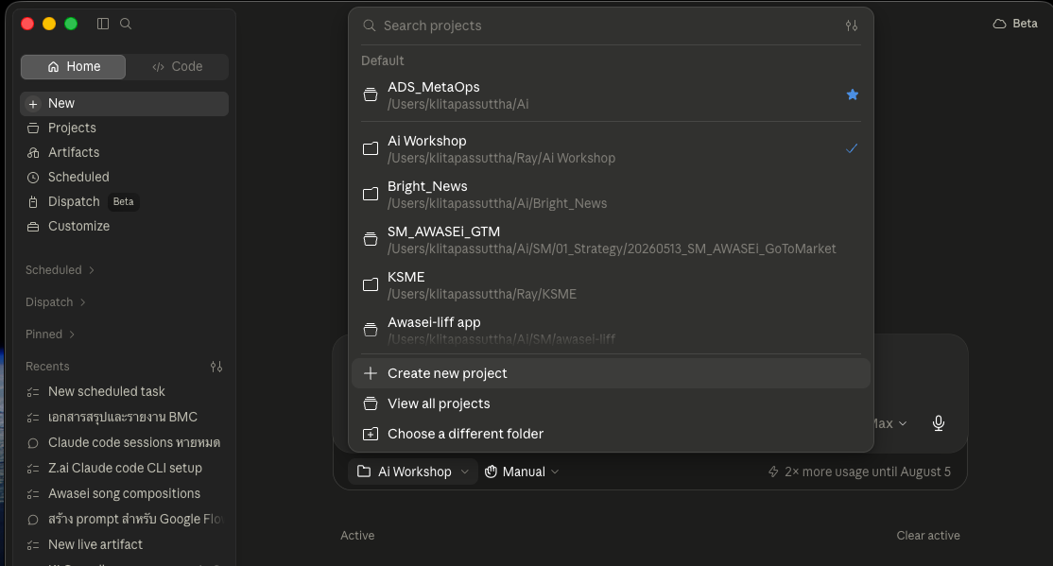Select the ADS_MetaOps project
Screen dimensions: 1053x566
[x=611, y=94]
